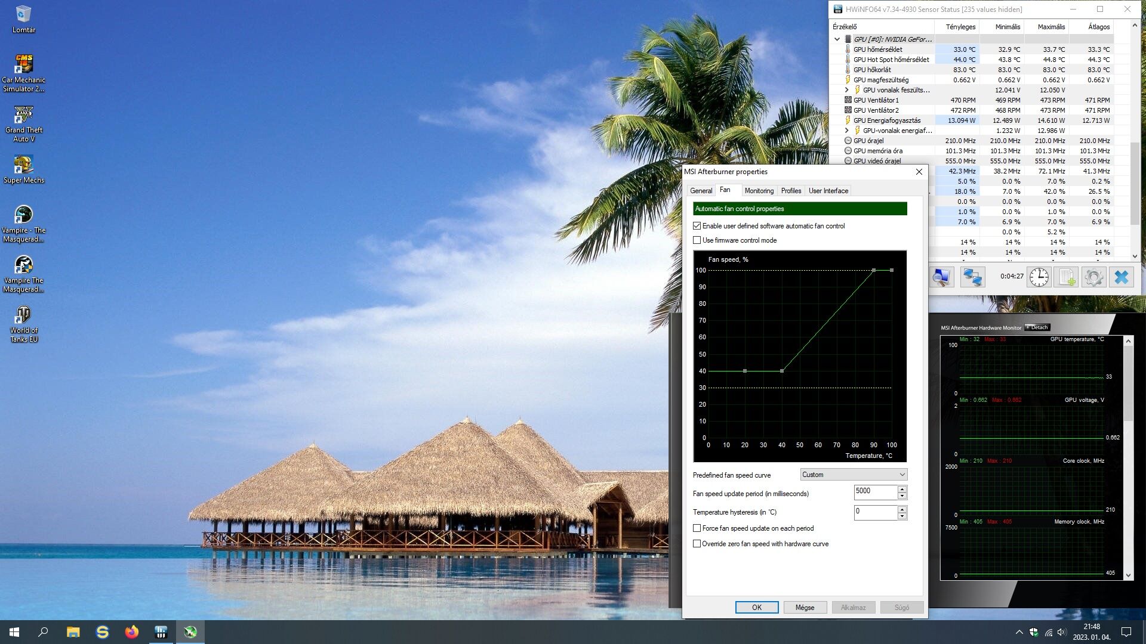
Task: Open the HWiNFO summary window icon
Action: 941,277
